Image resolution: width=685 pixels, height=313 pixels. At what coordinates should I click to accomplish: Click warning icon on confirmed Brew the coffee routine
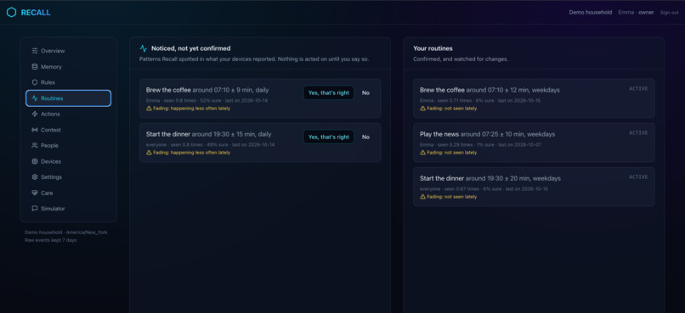[x=422, y=109]
